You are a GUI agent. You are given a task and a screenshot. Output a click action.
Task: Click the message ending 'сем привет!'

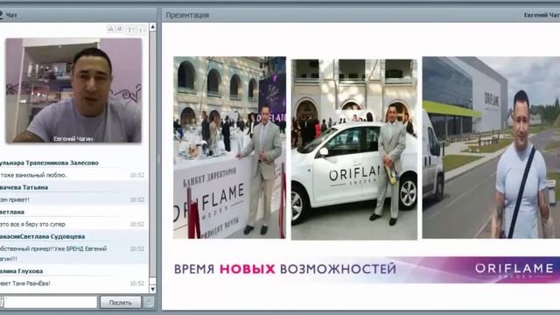tap(15, 199)
